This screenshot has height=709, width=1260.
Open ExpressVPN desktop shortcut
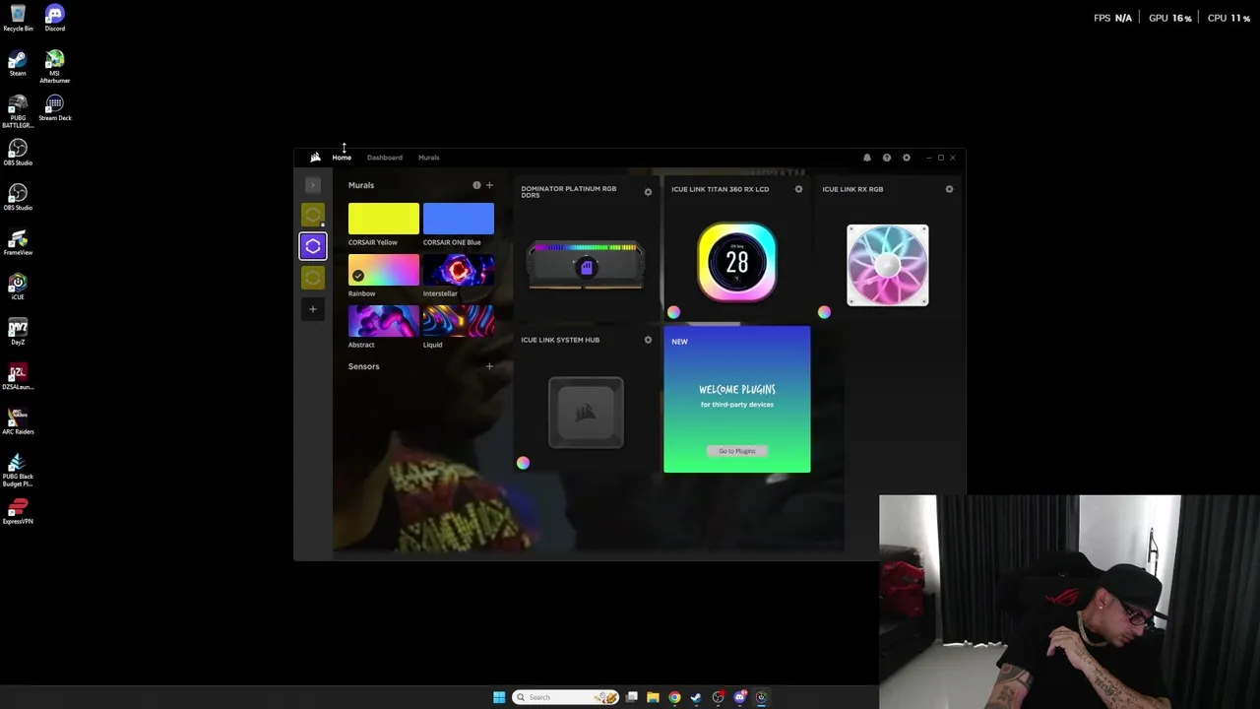click(18, 511)
